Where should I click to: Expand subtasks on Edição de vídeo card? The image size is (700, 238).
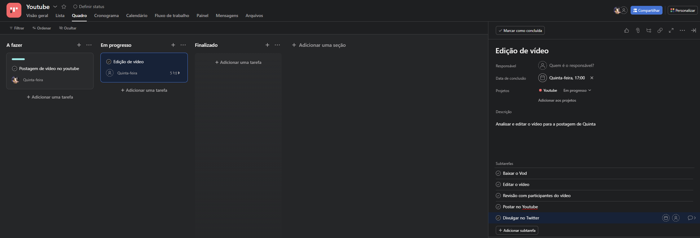tap(175, 73)
